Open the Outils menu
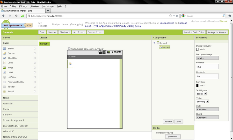The height and width of the screenshot is (140, 233). pyautogui.click(x=60, y=6)
